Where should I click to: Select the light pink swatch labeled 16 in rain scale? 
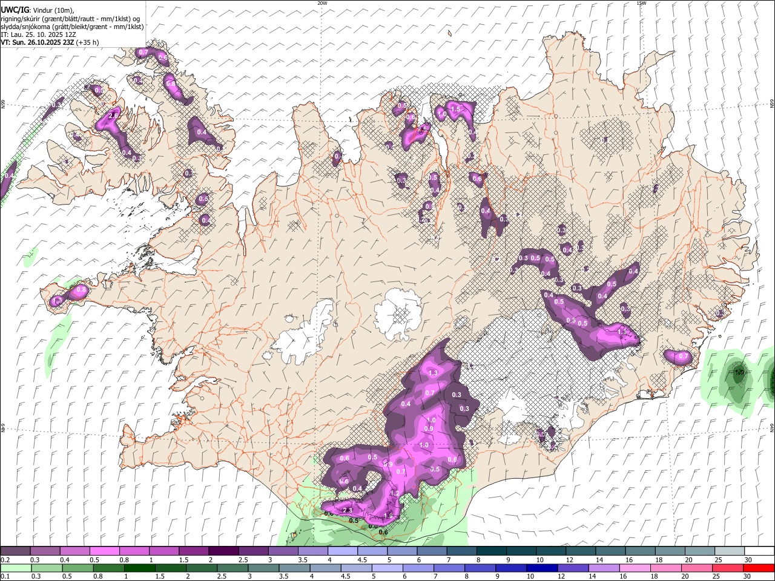click(x=634, y=568)
